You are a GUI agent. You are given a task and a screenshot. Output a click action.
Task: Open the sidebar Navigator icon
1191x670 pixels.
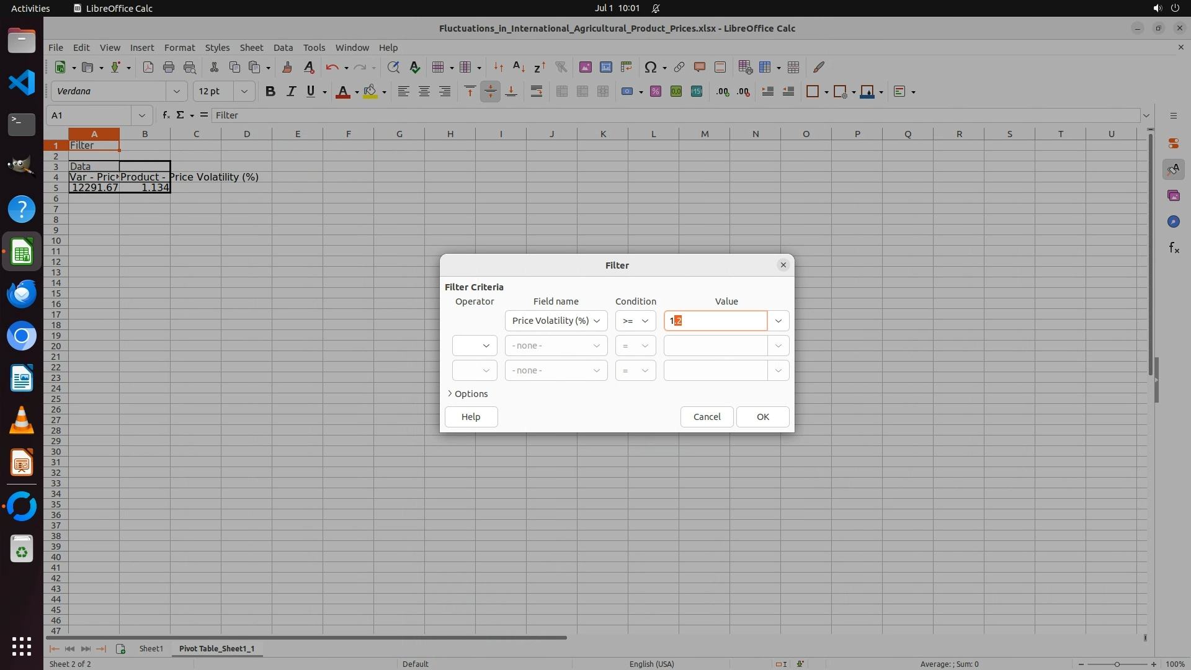(1173, 221)
